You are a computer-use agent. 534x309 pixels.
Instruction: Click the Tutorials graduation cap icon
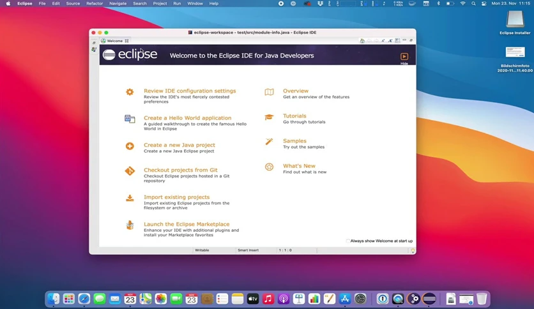pyautogui.click(x=269, y=117)
